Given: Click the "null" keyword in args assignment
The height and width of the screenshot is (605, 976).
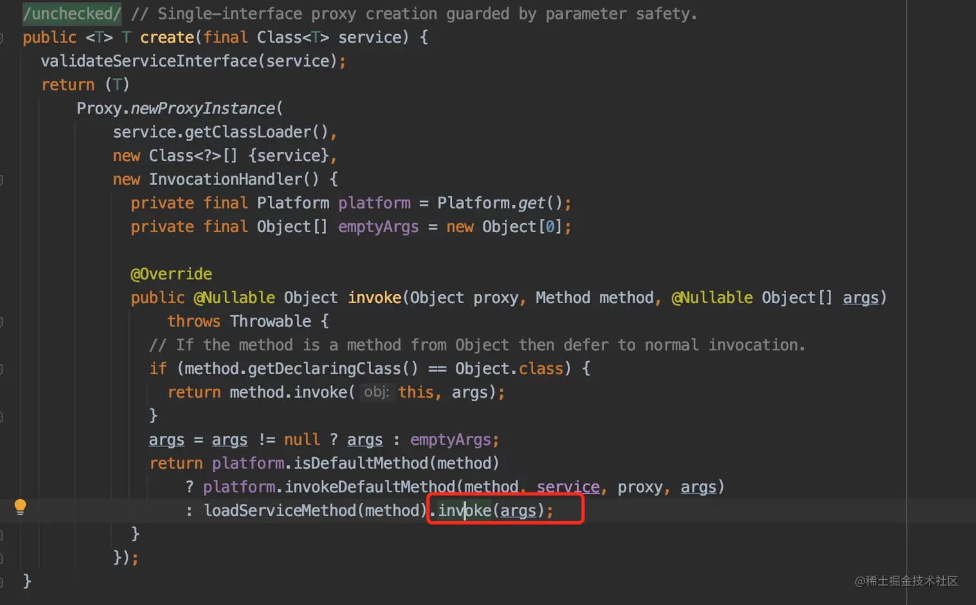Looking at the screenshot, I should coord(302,440).
